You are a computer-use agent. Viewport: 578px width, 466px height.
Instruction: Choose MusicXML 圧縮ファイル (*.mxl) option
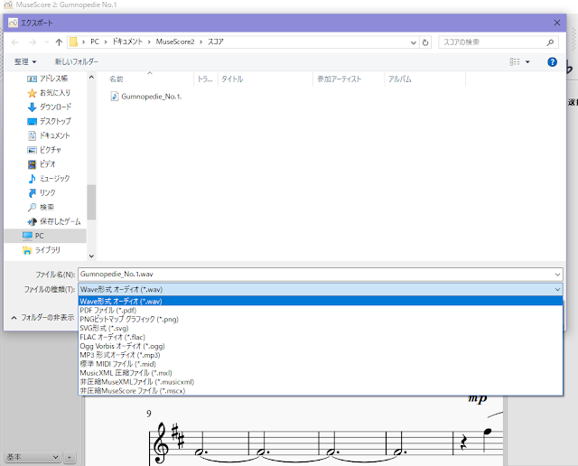(321, 373)
